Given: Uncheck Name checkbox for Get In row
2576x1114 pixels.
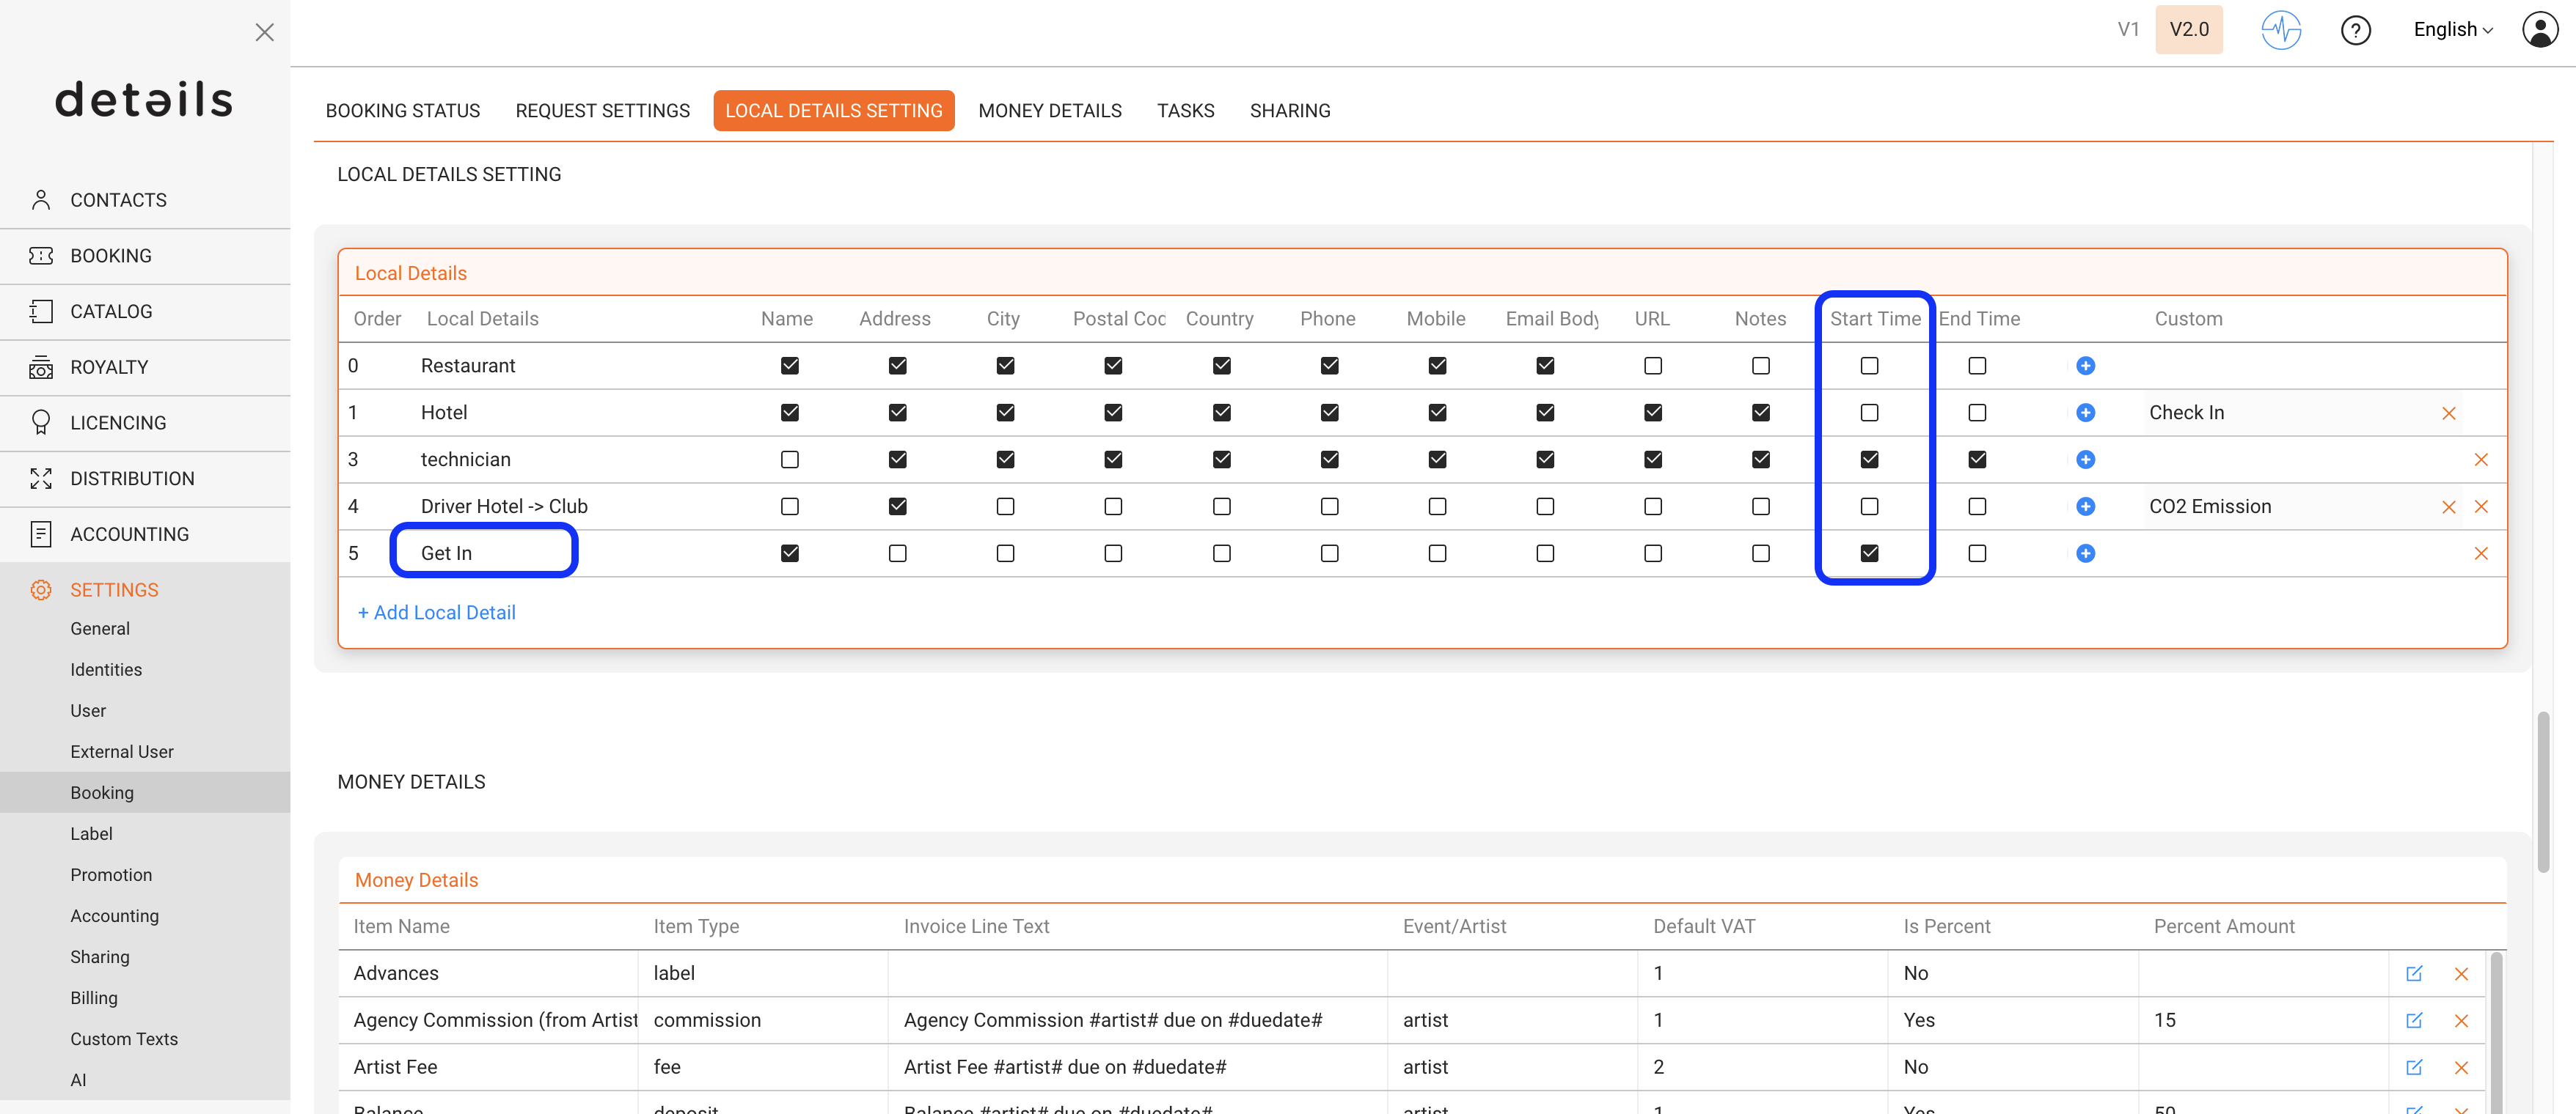Looking at the screenshot, I should [789, 553].
